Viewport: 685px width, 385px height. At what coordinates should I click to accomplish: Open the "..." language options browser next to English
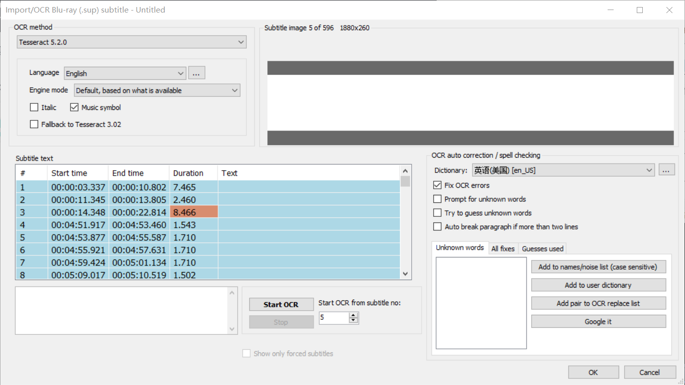pyautogui.click(x=197, y=73)
